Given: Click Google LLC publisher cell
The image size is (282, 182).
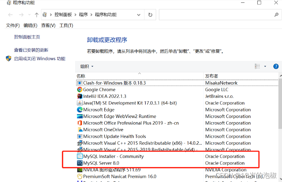Looking at the screenshot, I should pos(217,90).
